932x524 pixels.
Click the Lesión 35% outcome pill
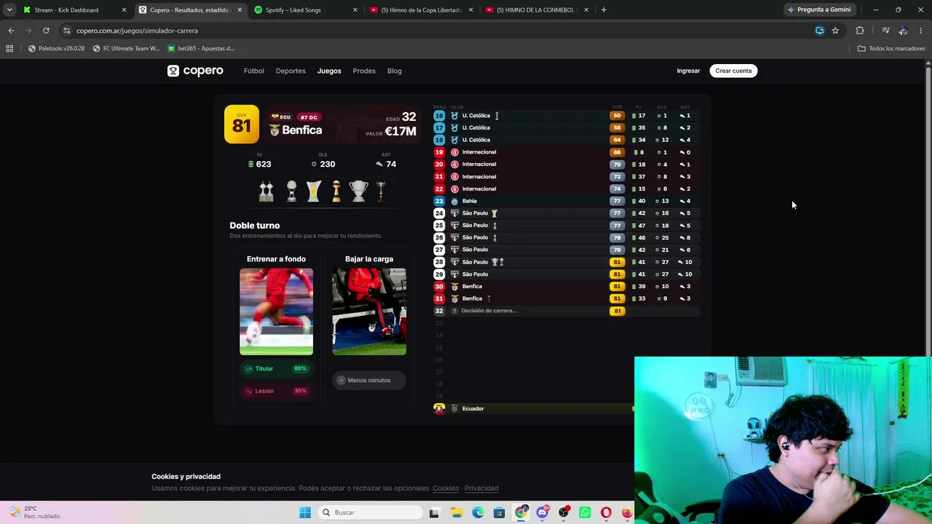276,391
